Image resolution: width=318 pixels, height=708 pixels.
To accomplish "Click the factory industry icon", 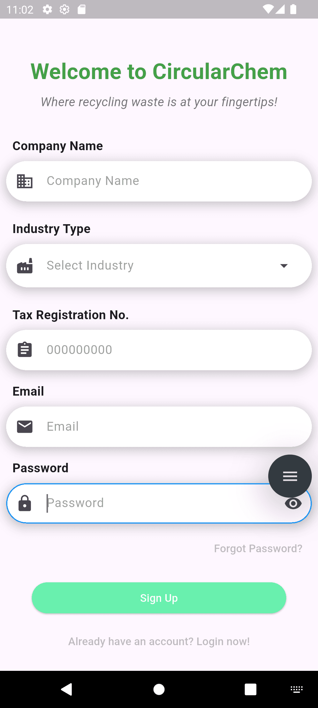I will [25, 266].
